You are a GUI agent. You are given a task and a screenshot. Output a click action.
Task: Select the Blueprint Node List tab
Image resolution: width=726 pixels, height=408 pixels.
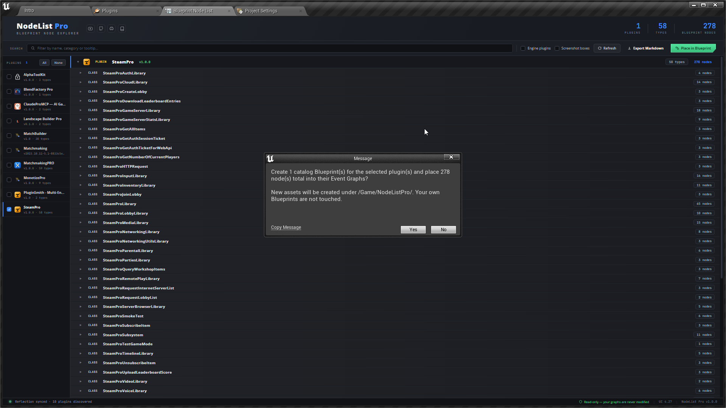point(198,11)
